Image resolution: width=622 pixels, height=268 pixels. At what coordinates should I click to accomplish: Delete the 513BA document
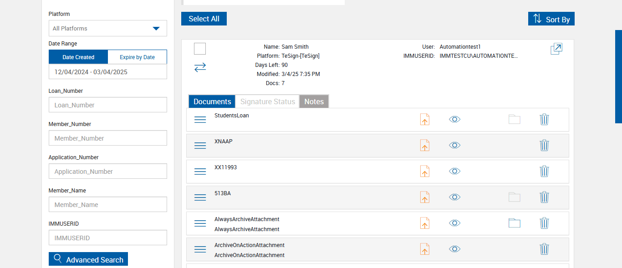pyautogui.click(x=544, y=197)
